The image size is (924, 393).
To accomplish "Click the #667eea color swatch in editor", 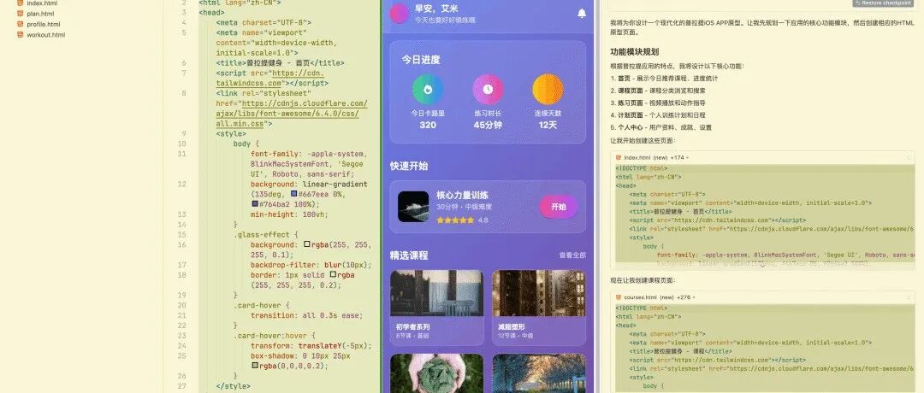I will tap(294, 194).
